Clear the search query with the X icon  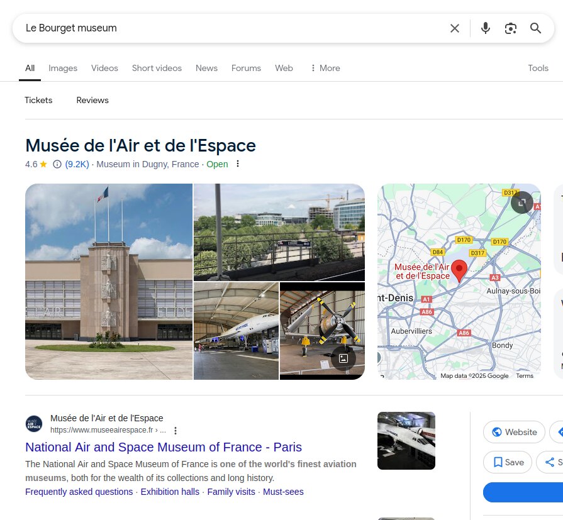[x=454, y=28]
